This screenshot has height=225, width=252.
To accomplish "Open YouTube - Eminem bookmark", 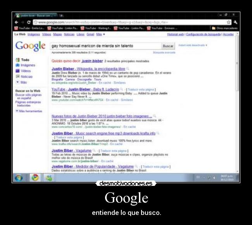I will (162, 28).
